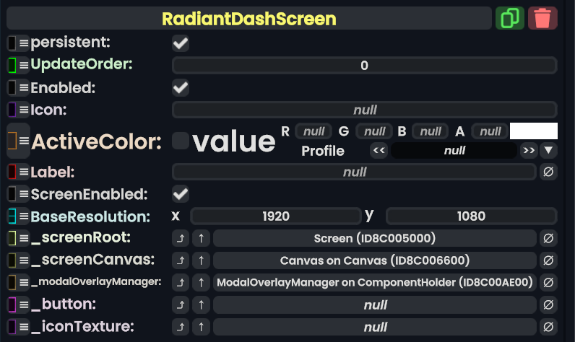Click the Label null field

tap(354, 172)
